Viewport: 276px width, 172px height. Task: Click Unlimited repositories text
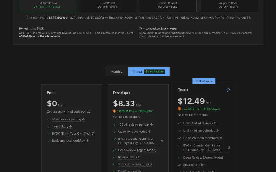[199, 131]
